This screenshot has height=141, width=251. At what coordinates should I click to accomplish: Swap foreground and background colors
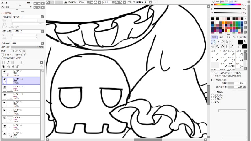245,41
